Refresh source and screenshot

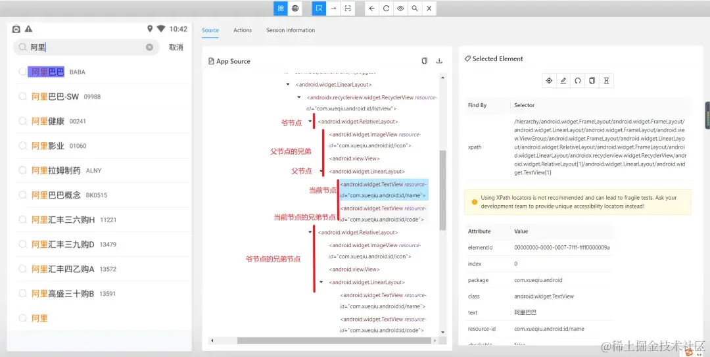pyautogui.click(x=386, y=8)
